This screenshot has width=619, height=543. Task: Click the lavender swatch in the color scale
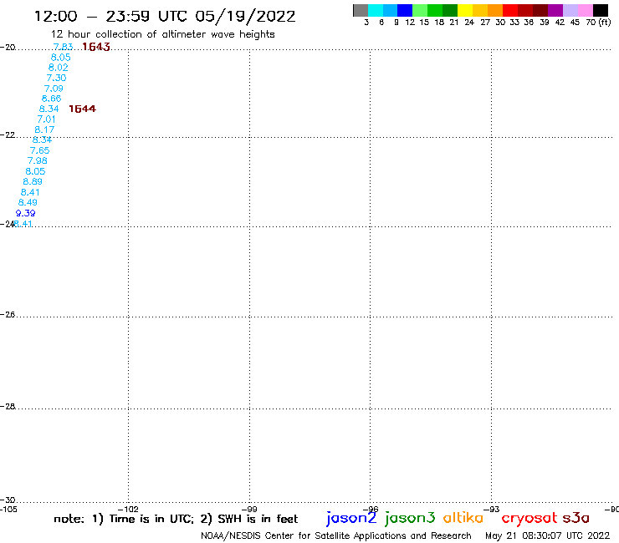tap(570, 11)
